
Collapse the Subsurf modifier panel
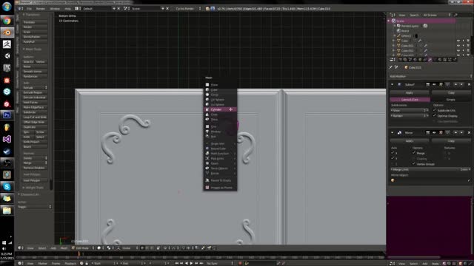(x=393, y=84)
